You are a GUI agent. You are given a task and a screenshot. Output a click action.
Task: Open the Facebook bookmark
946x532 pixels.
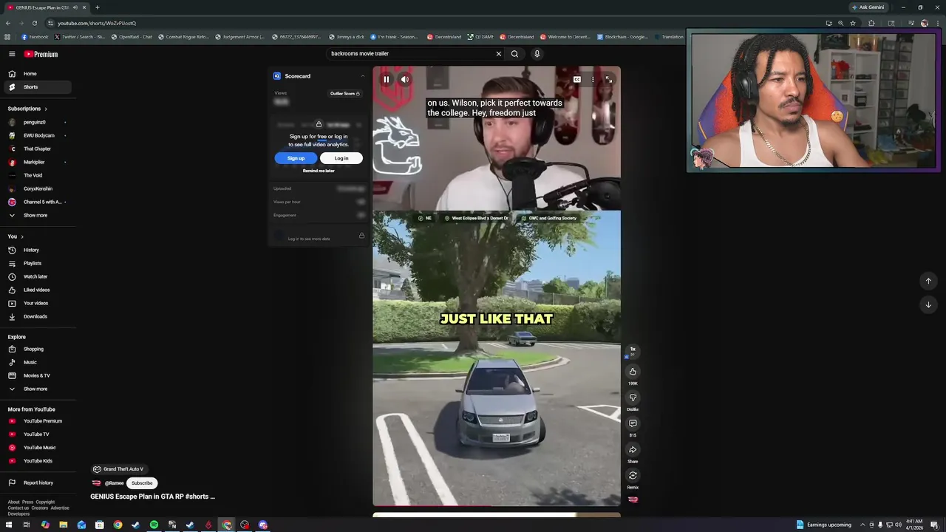[35, 37]
